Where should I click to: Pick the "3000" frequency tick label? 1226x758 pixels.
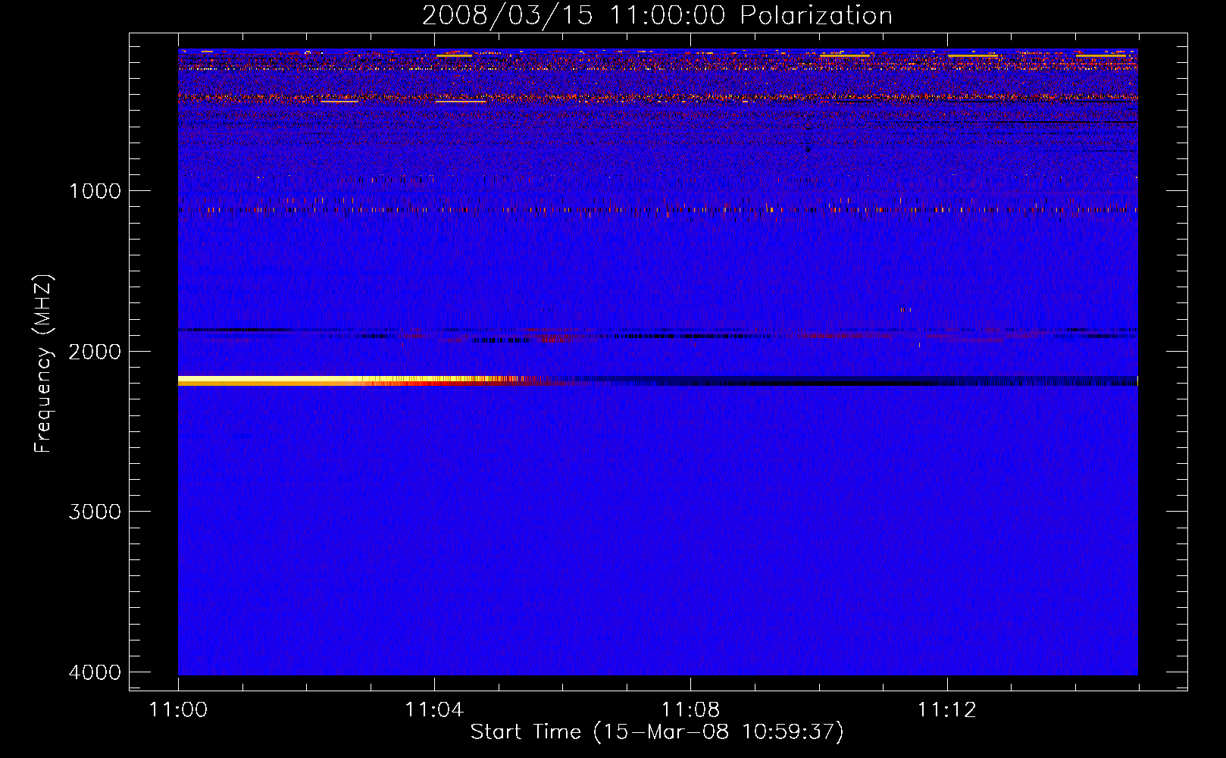click(x=95, y=512)
